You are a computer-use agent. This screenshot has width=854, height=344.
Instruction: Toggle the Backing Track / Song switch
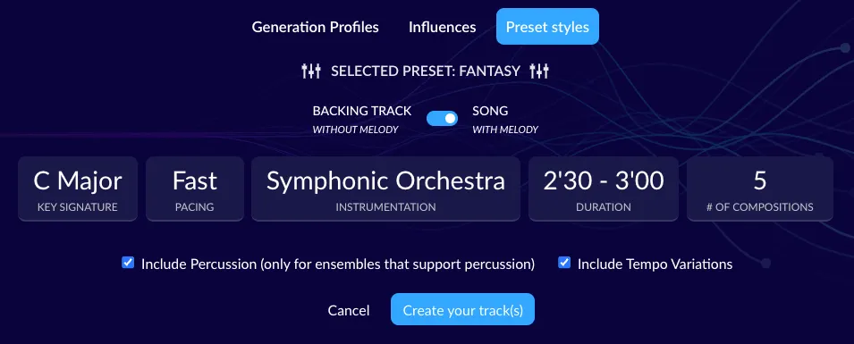pyautogui.click(x=442, y=118)
